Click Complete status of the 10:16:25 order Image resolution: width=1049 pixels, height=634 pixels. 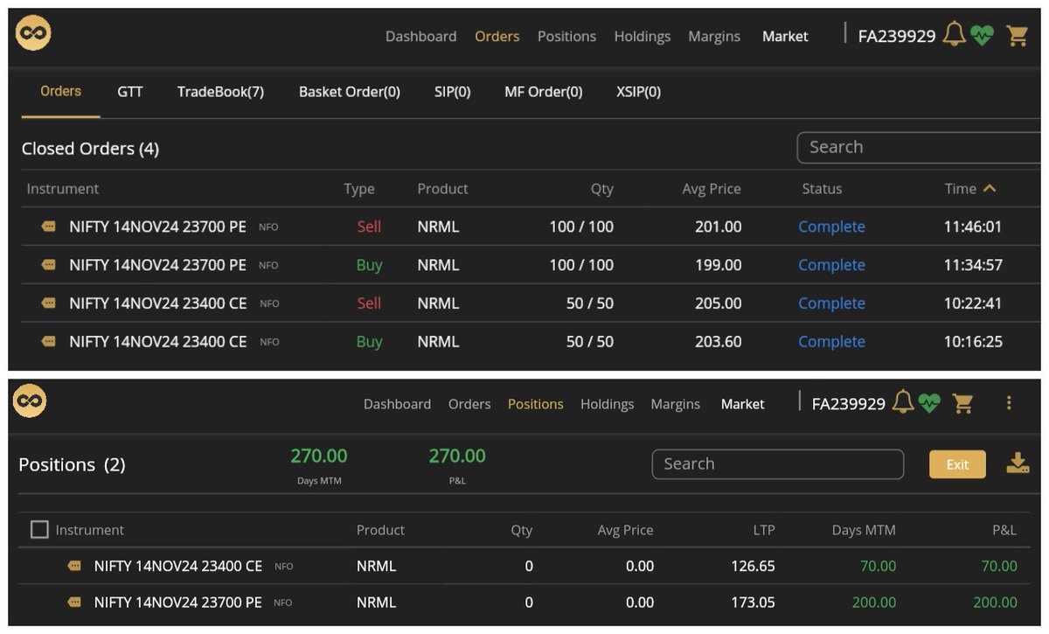click(831, 342)
